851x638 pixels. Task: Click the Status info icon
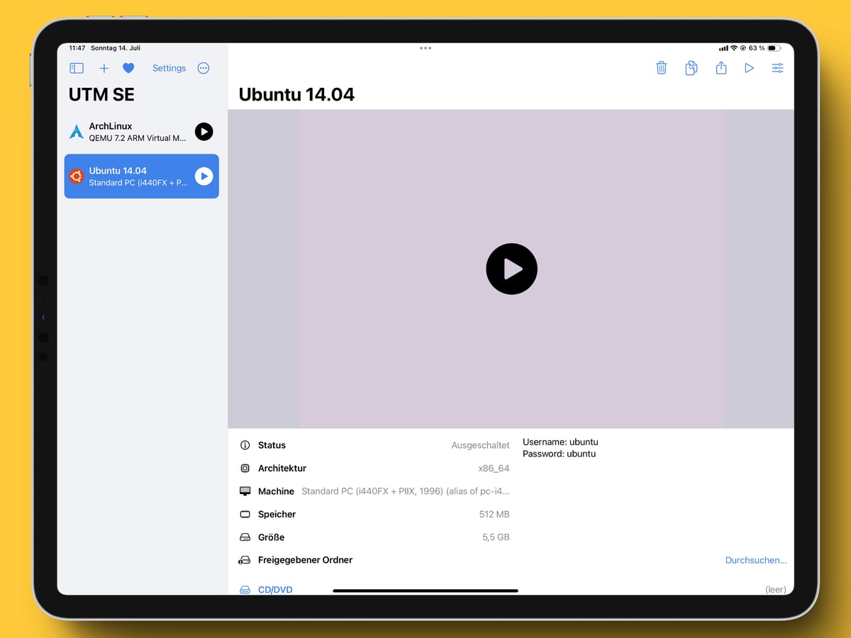click(245, 445)
